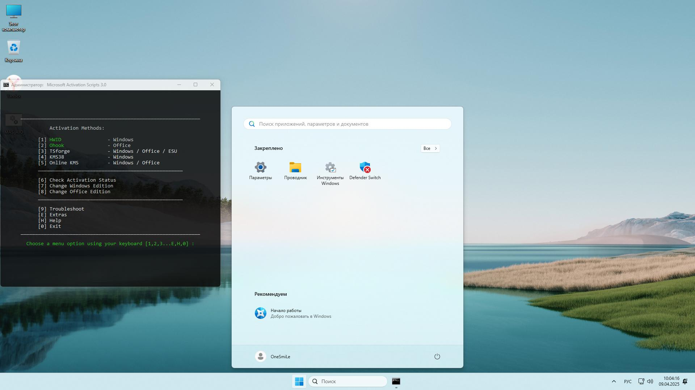Expand Все pinned apps list
This screenshot has height=390, width=695.
pyautogui.click(x=430, y=148)
